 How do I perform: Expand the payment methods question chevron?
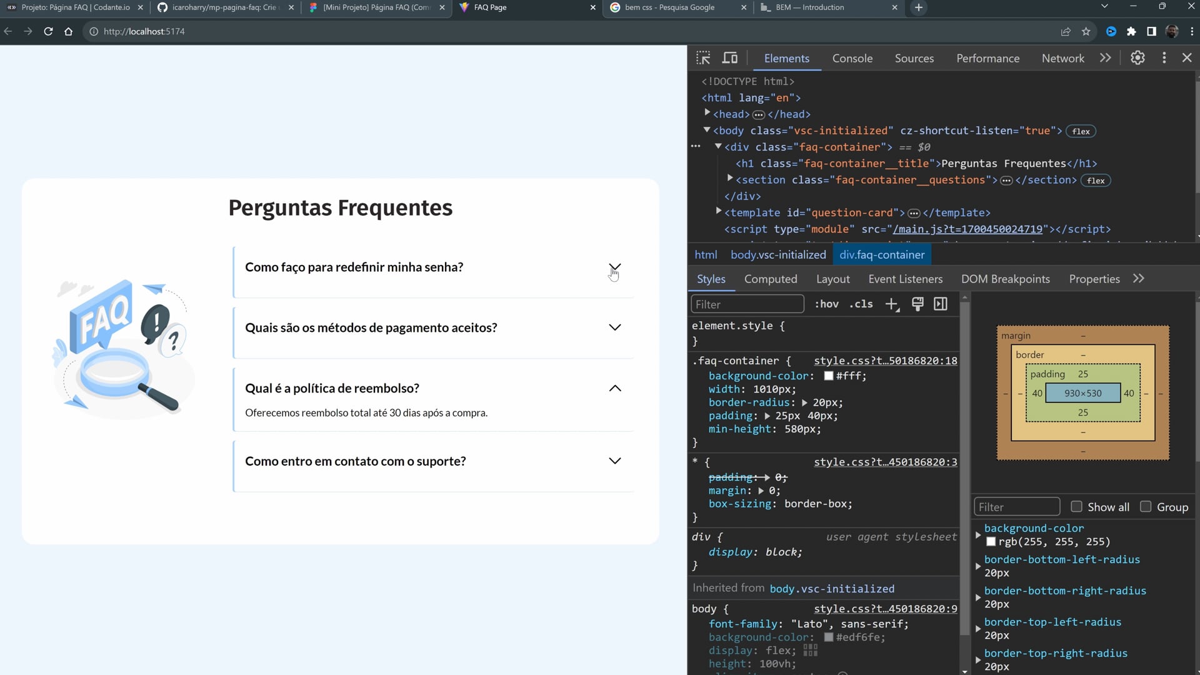tap(615, 327)
